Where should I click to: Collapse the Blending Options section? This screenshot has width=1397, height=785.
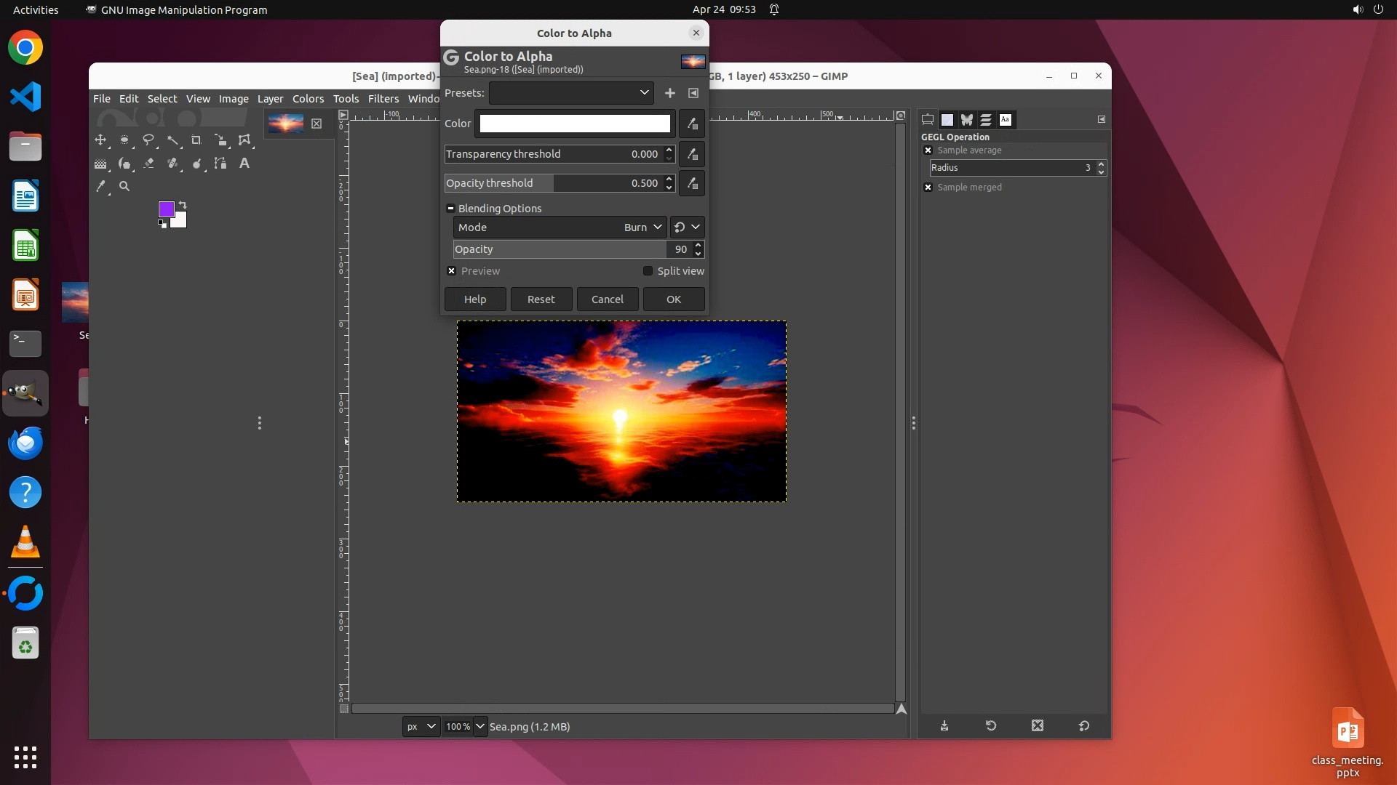point(450,209)
